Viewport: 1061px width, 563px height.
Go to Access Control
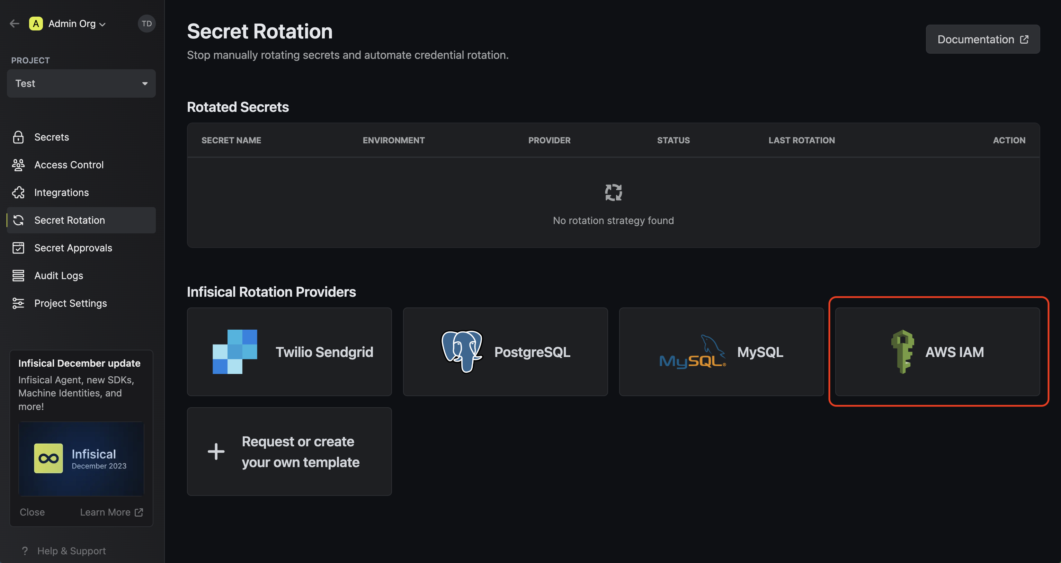81,165
